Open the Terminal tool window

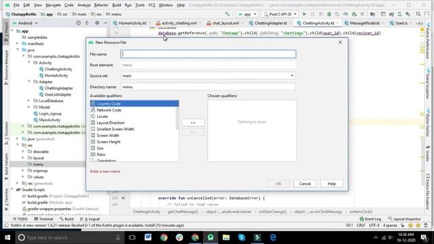click(x=43, y=219)
